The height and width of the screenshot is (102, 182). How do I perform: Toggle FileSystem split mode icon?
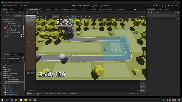coord(23,58)
